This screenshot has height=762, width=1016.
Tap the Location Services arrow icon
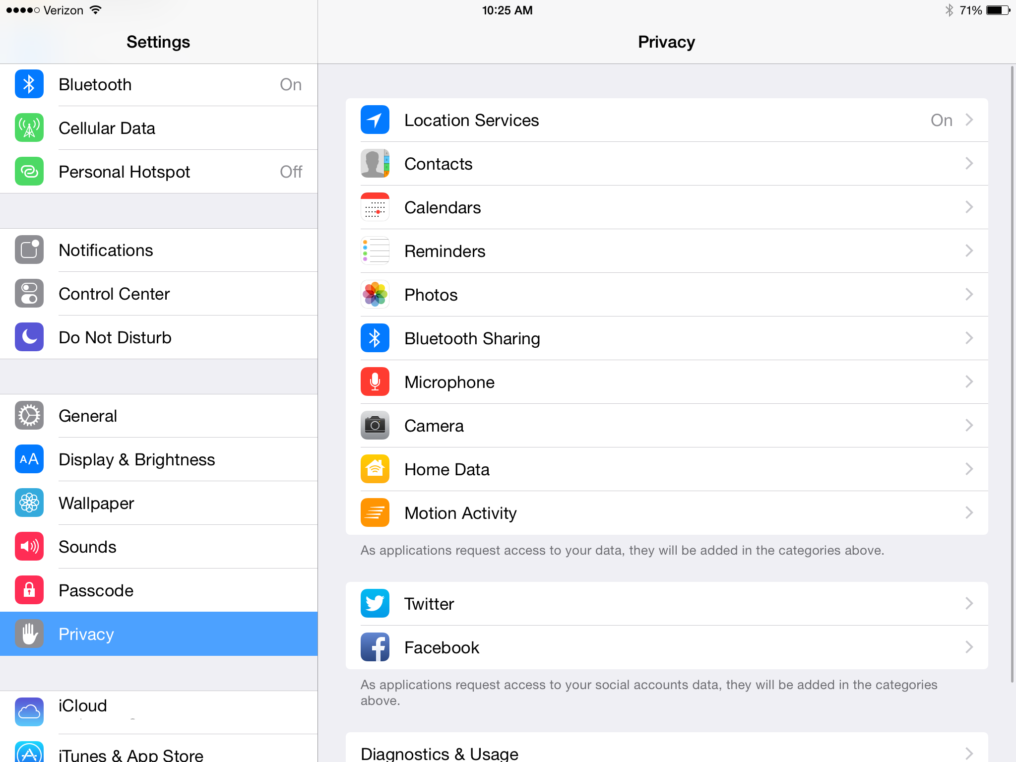click(x=375, y=120)
